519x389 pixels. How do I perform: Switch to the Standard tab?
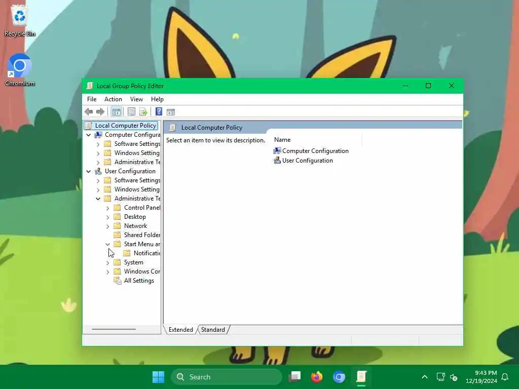pyautogui.click(x=213, y=330)
